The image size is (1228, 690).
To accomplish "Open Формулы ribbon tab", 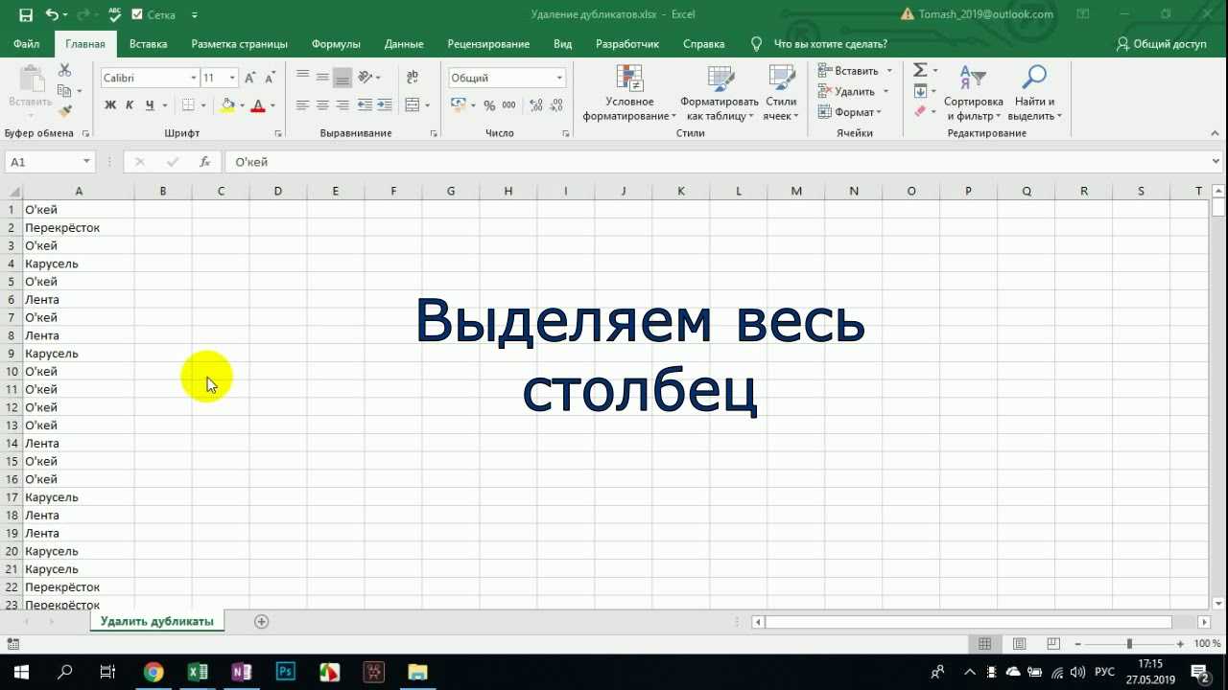I will tap(336, 44).
